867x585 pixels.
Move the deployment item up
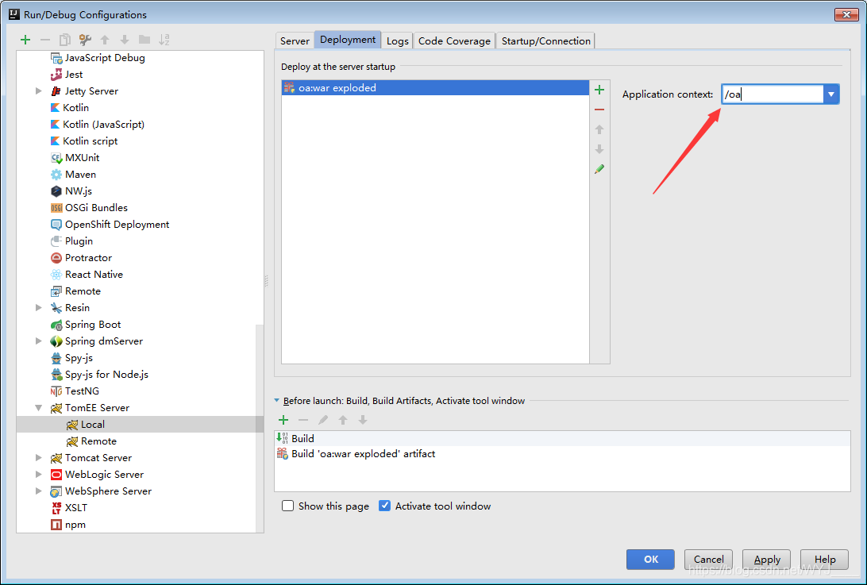point(599,129)
